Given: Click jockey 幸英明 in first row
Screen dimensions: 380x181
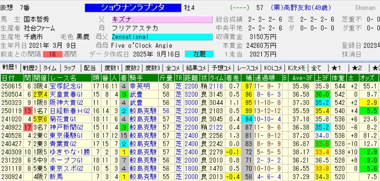Looking at the screenshot, I should click(140, 86).
